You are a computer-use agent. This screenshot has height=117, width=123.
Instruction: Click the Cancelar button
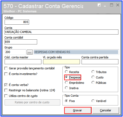[106, 110]
